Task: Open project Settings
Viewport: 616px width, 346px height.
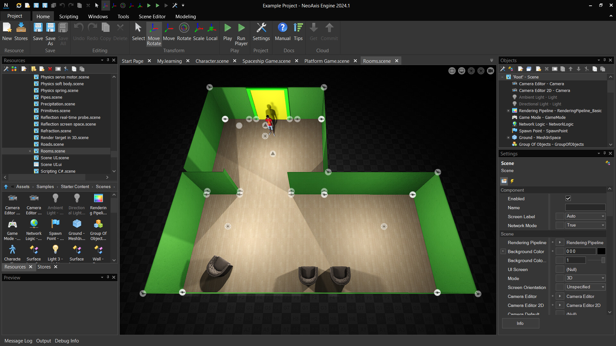Action: [261, 32]
